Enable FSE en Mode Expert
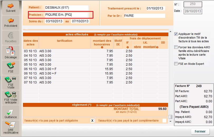Viewport: 214px width, 137px height. (x=176, y=64)
